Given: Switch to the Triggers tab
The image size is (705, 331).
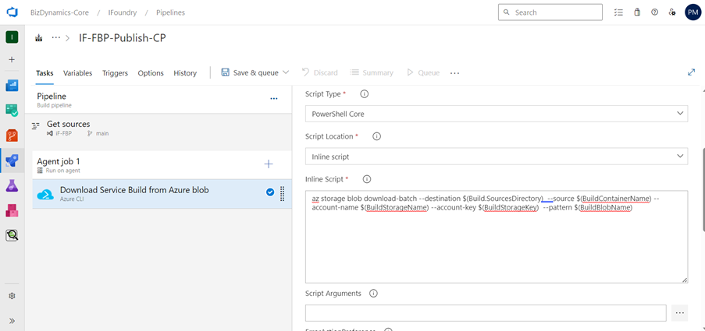Looking at the screenshot, I should (x=115, y=73).
